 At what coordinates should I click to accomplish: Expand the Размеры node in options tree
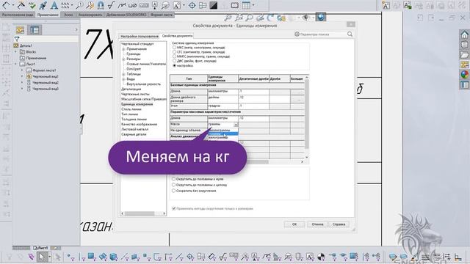click(x=123, y=59)
